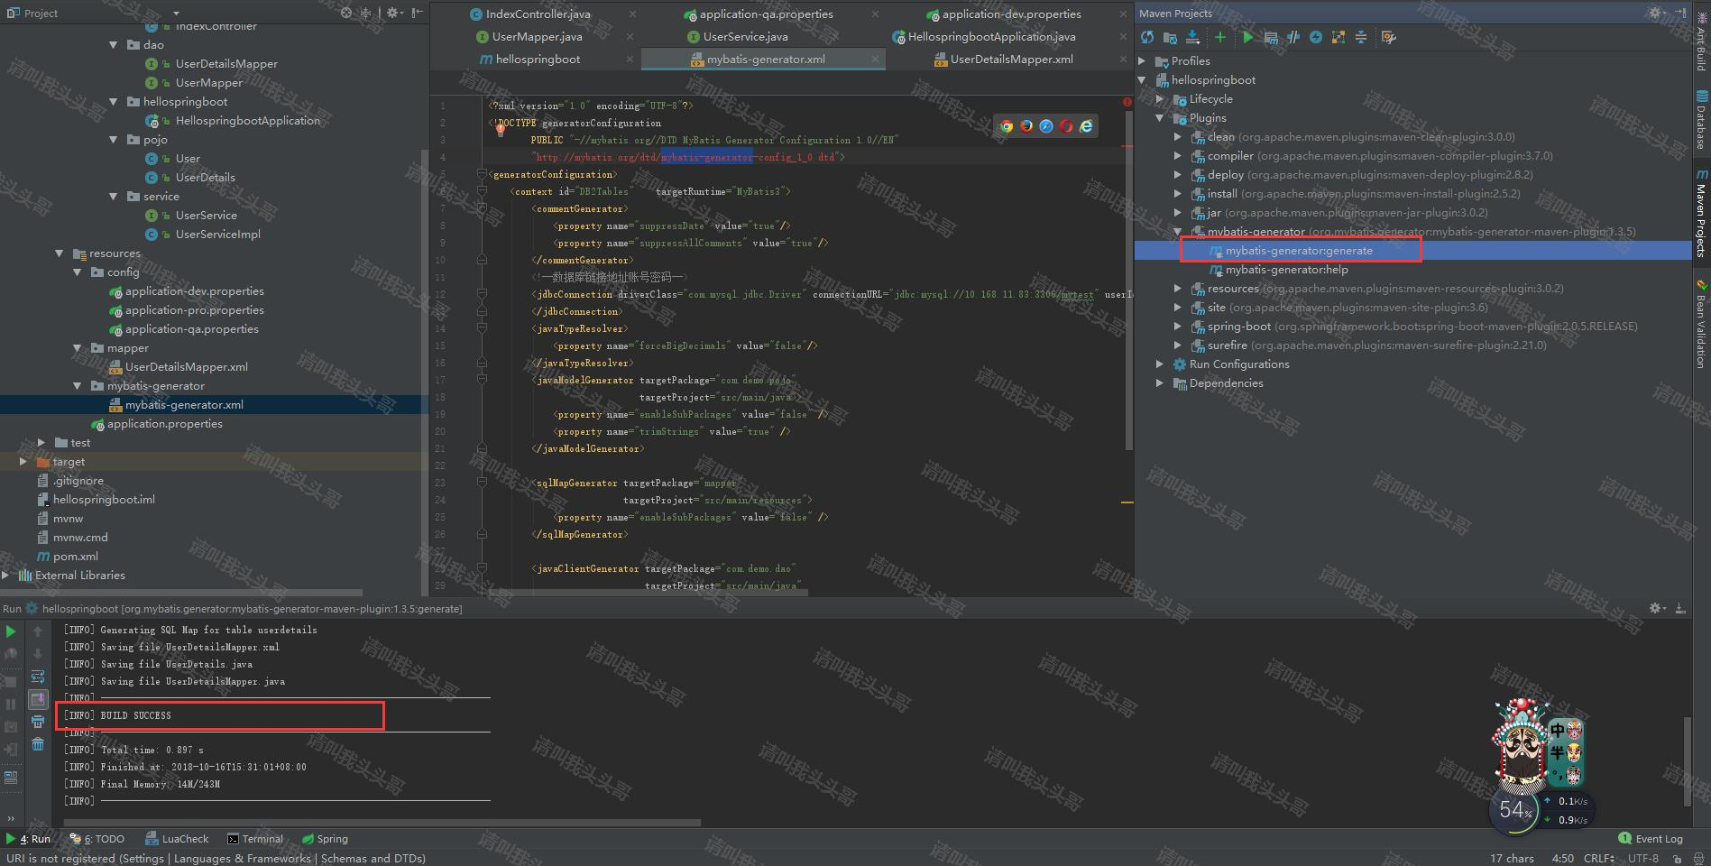The image size is (1711, 866).
Task: Collapse all nodes in Maven Projects tree
Action: [x=1361, y=37]
